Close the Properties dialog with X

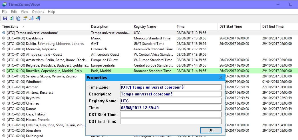click(221, 77)
